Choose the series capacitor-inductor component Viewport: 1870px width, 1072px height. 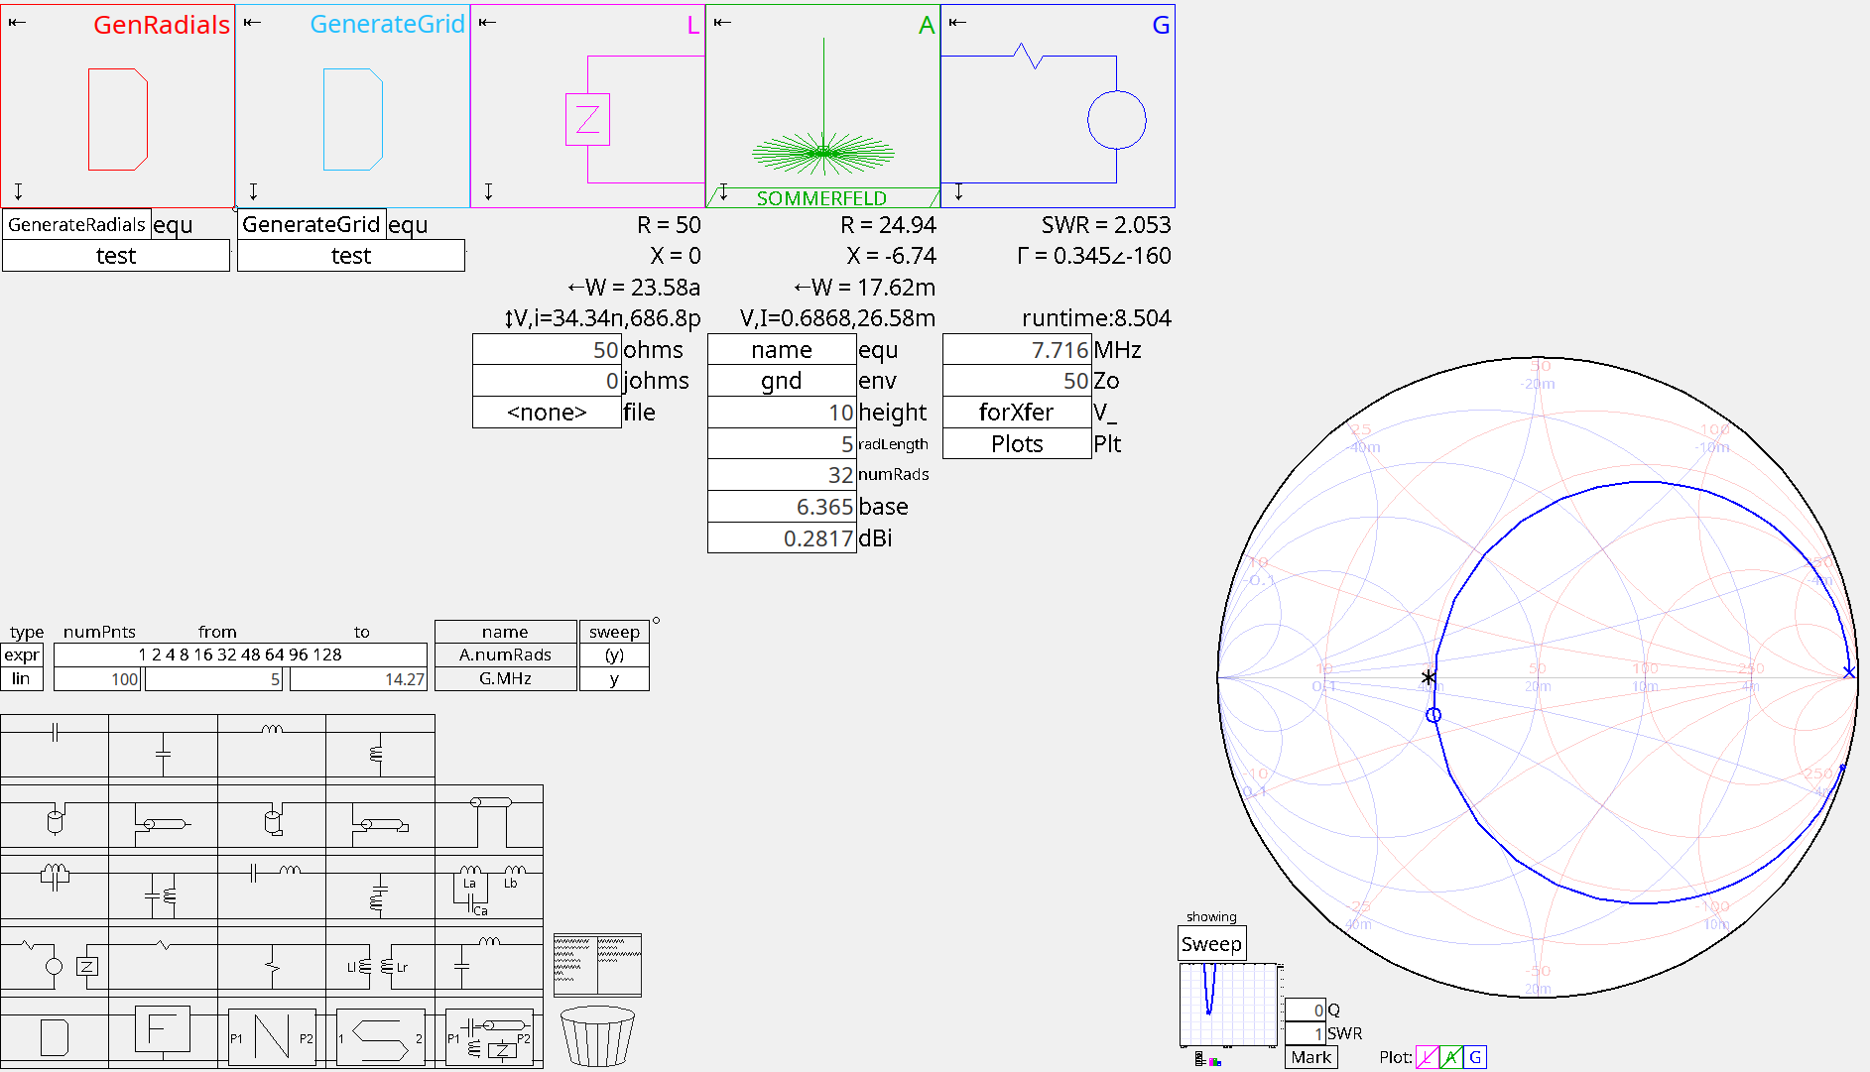(x=272, y=888)
